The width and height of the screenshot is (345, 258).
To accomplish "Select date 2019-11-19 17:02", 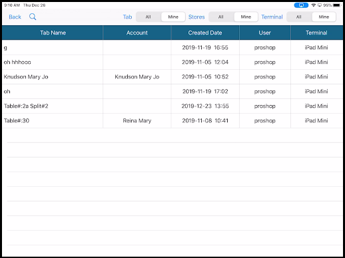I will 205,92.
